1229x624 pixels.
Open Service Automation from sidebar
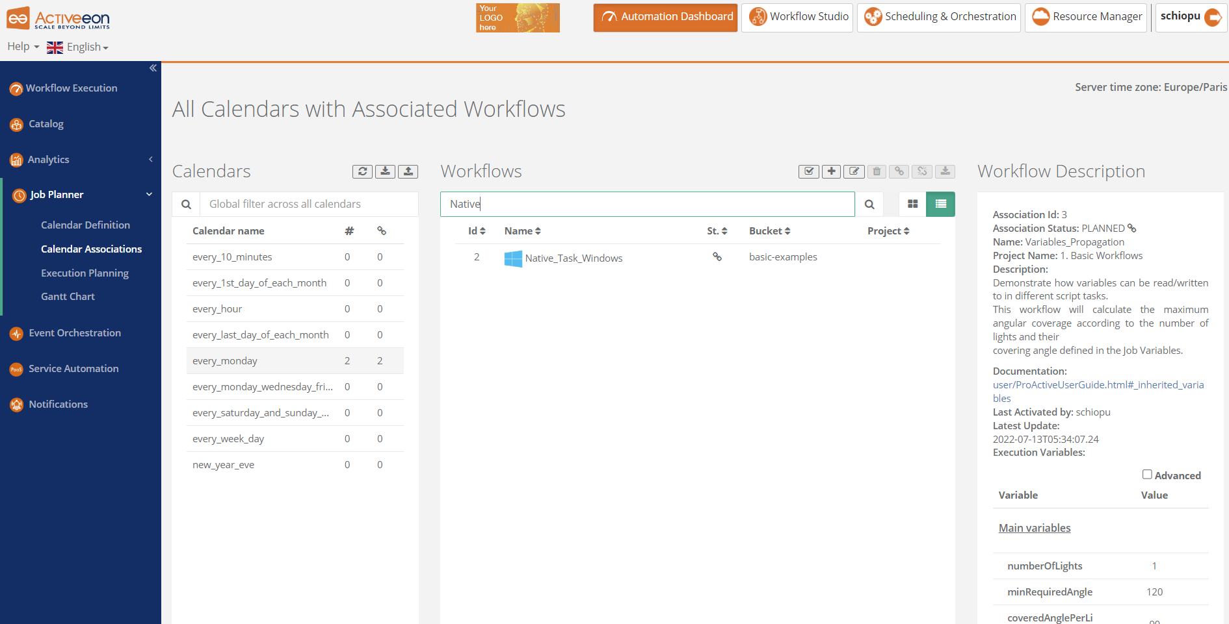tap(73, 369)
